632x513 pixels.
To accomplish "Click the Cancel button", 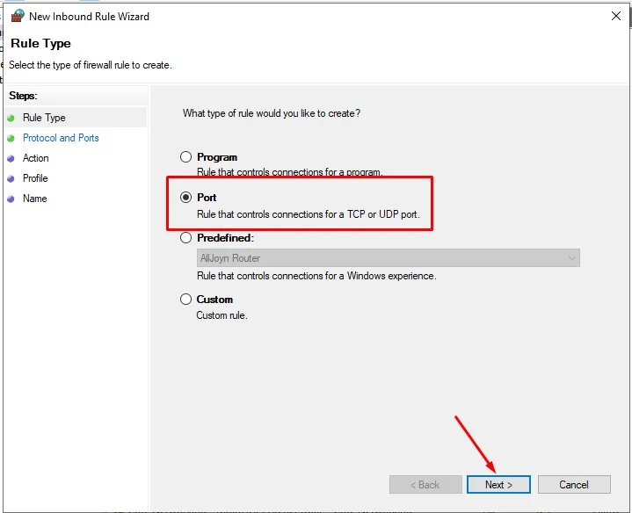I will click(x=574, y=484).
